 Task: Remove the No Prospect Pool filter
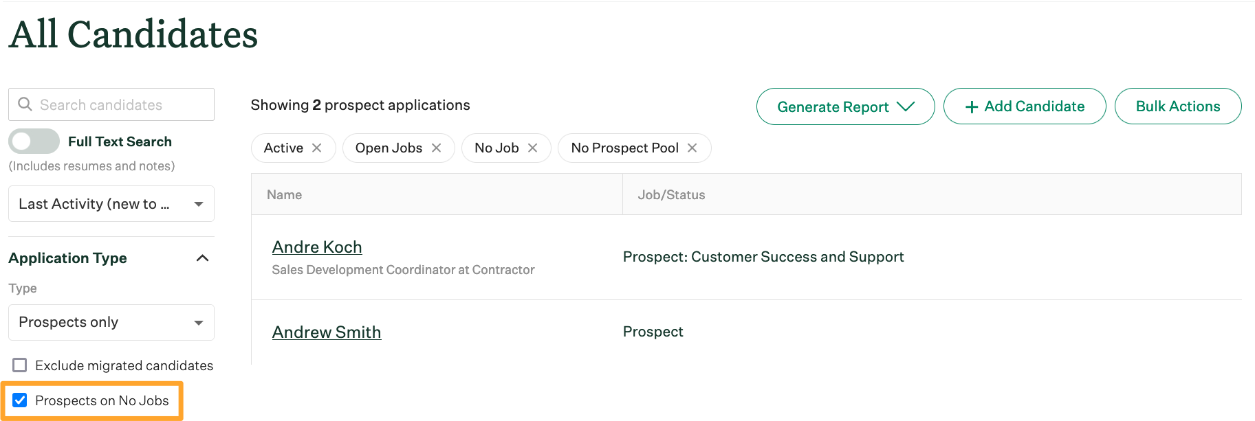692,148
